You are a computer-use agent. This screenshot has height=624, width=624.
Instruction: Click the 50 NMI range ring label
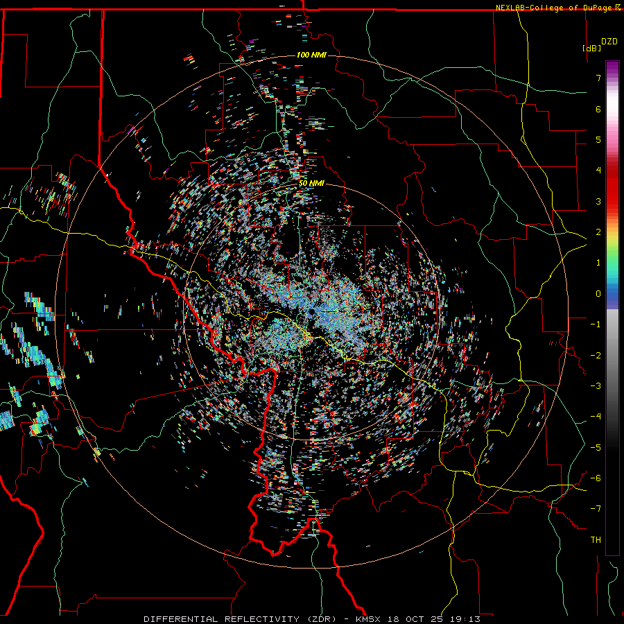311,184
